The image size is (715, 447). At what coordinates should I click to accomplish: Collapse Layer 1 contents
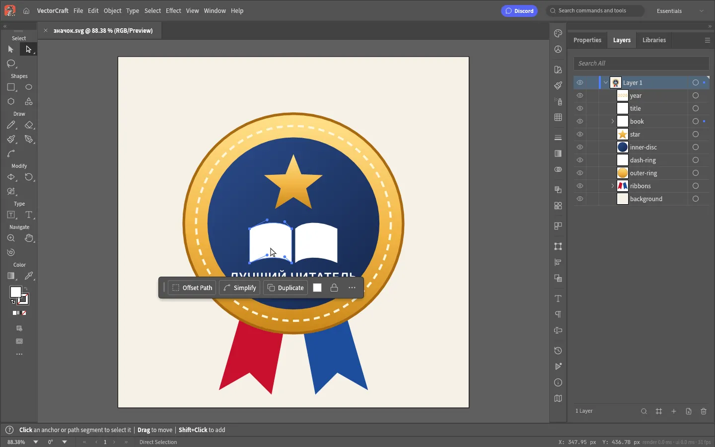(x=606, y=82)
